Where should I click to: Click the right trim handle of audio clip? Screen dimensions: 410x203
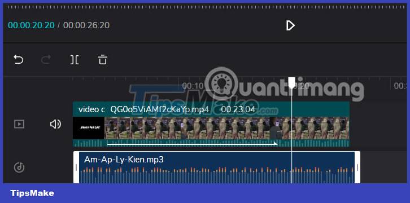357,167
